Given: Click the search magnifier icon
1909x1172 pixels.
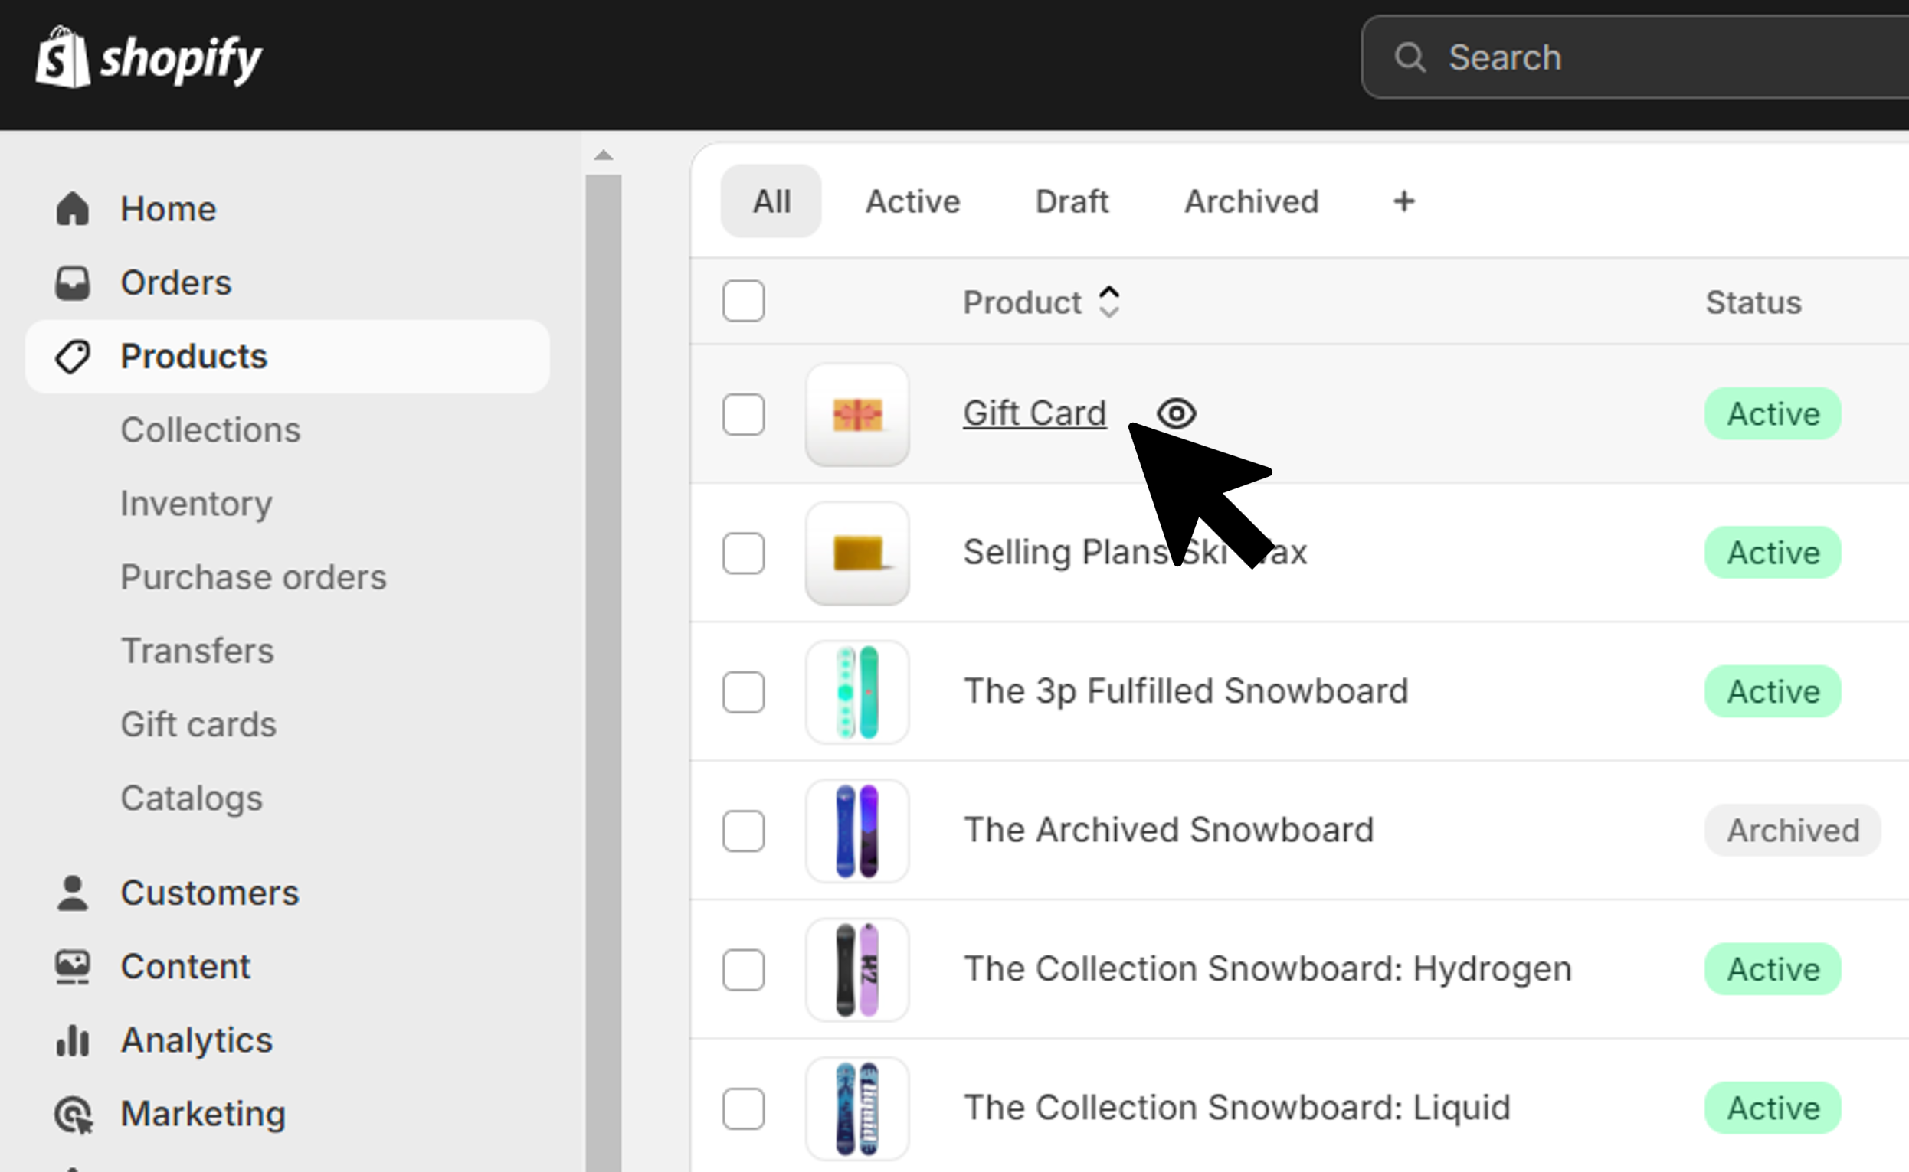Looking at the screenshot, I should tap(1410, 57).
